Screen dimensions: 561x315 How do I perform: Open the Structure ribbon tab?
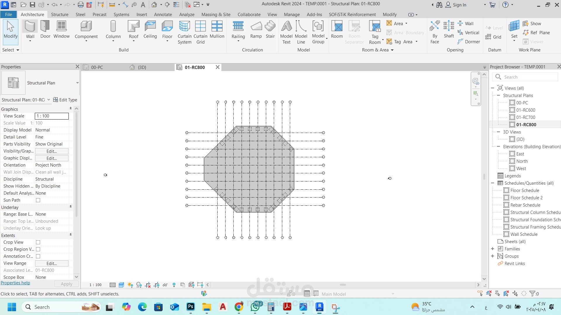[60, 14]
